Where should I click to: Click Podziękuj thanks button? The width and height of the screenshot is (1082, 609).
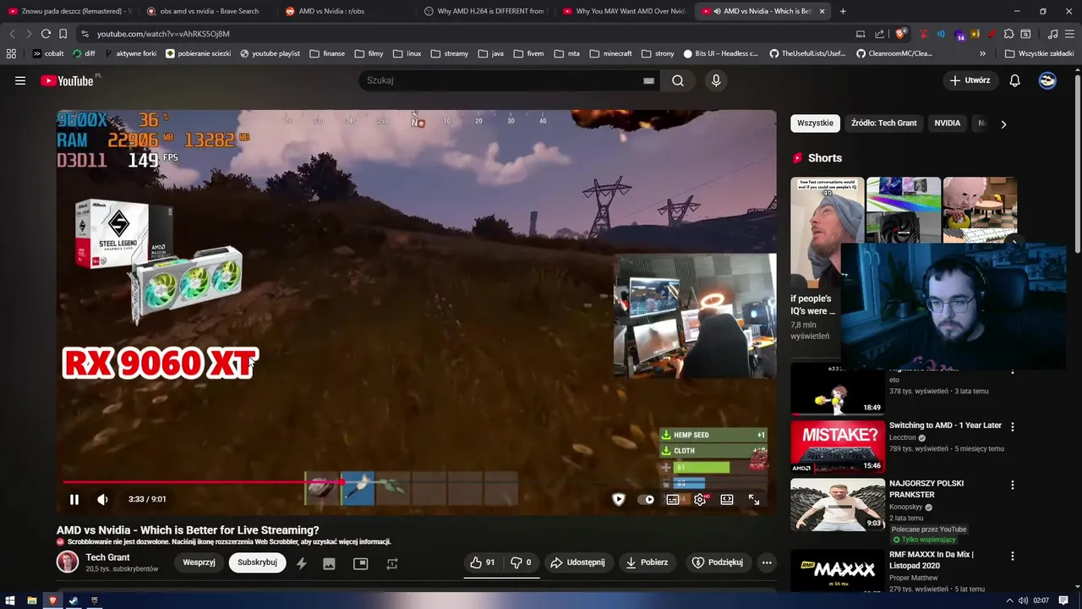coord(717,562)
